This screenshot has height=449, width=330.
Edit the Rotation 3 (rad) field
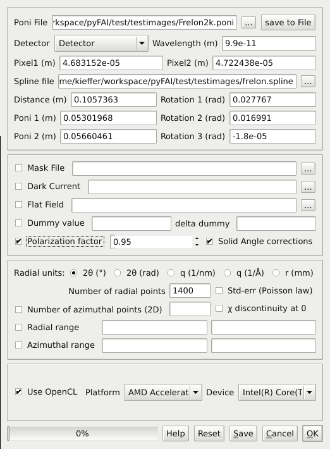click(x=272, y=137)
